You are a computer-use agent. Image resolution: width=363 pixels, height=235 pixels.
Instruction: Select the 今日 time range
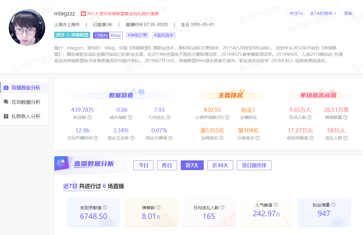(x=143, y=165)
